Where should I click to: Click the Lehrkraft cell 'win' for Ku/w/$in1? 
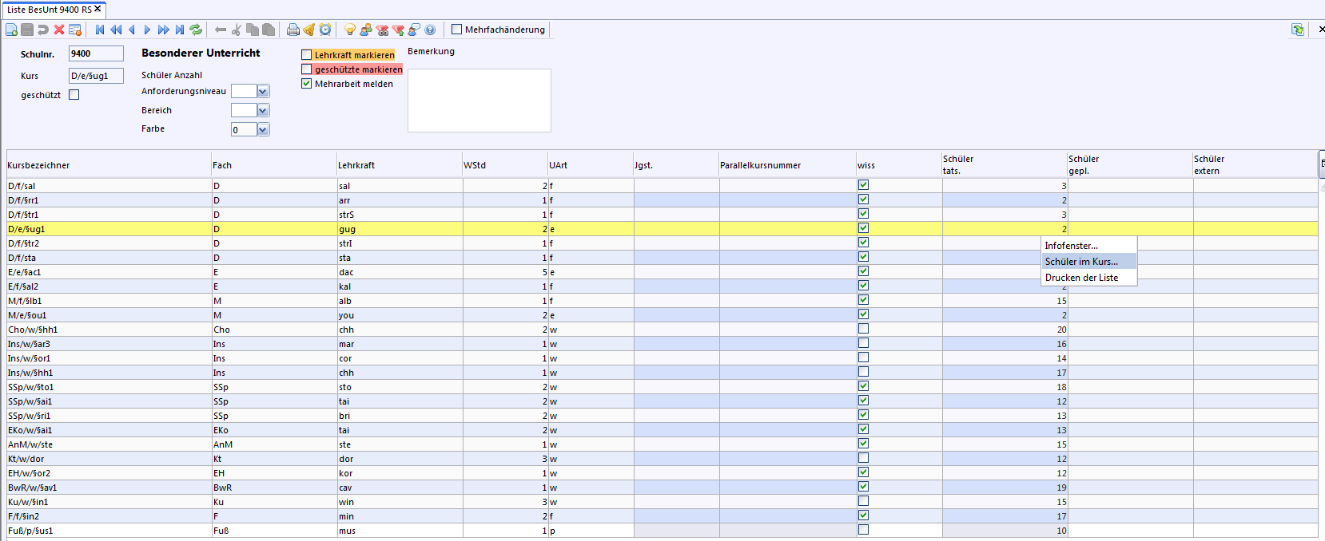point(400,502)
